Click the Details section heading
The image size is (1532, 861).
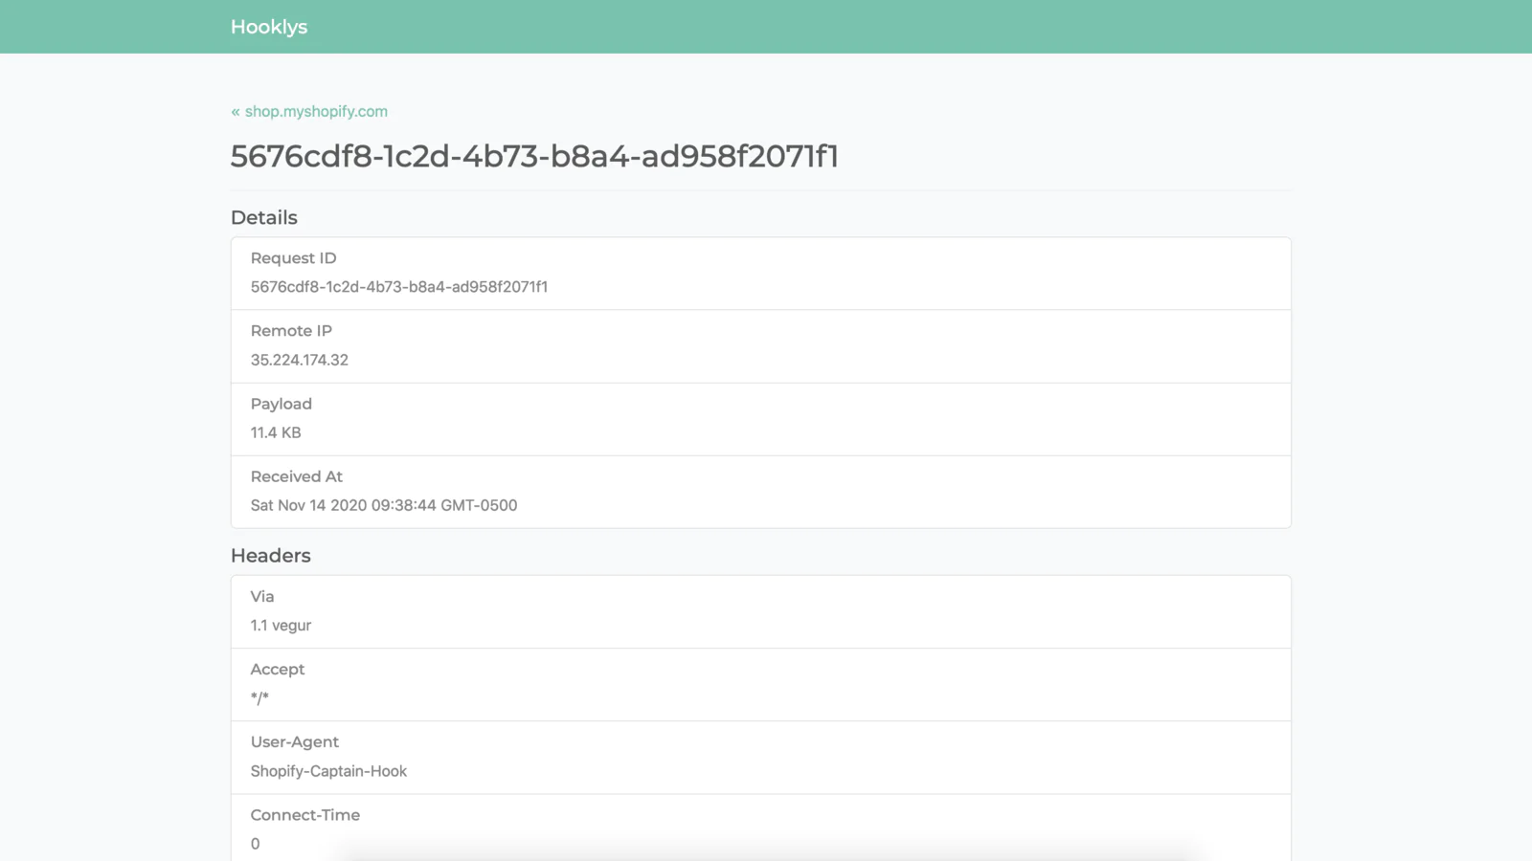click(264, 218)
